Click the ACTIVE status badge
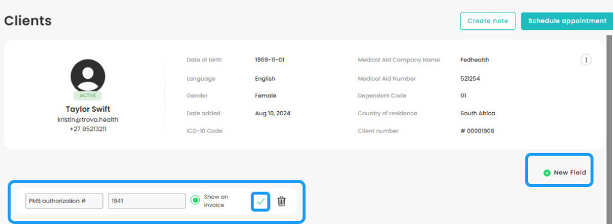The image size is (613, 224). (x=87, y=96)
